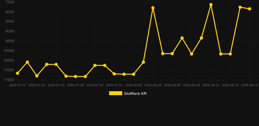Click the 2026-08-14 date axis label

249,85
